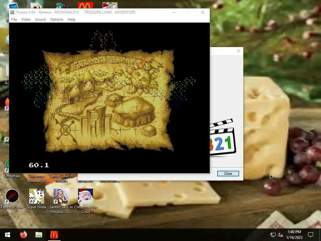Select the Undertale desktop shortcut label
This screenshot has height=241, width=321.
(12, 176)
